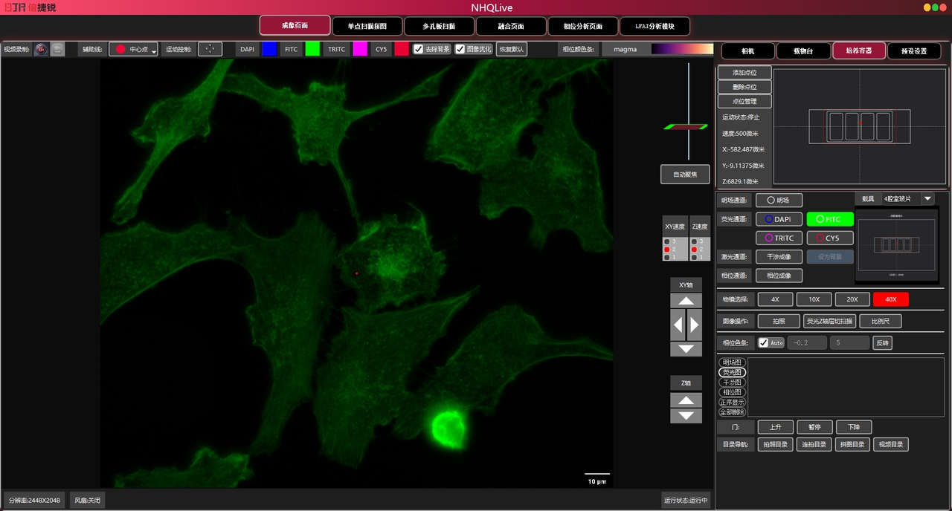This screenshot has width=952, height=511.
Task: Expand the 4腔室玻片 carrier dropdown
Action: [x=927, y=199]
